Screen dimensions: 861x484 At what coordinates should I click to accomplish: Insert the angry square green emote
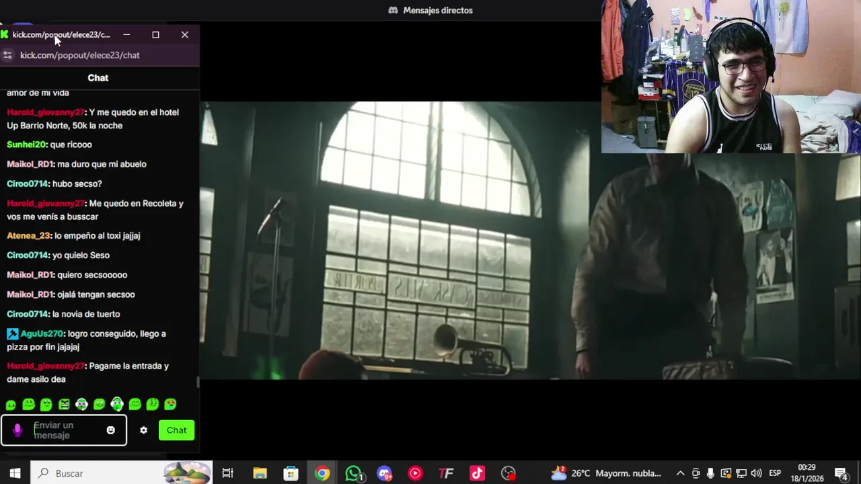tap(64, 404)
